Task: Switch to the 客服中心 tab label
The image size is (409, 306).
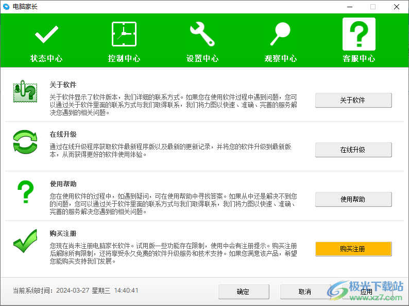Action: [x=359, y=58]
